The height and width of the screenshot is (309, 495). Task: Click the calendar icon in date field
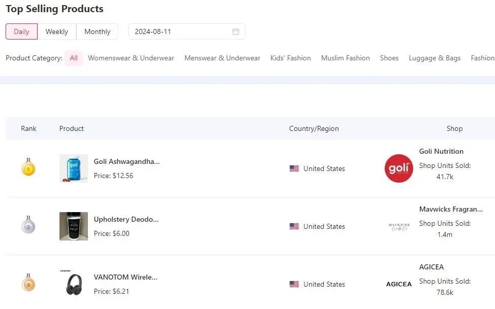pos(236,31)
